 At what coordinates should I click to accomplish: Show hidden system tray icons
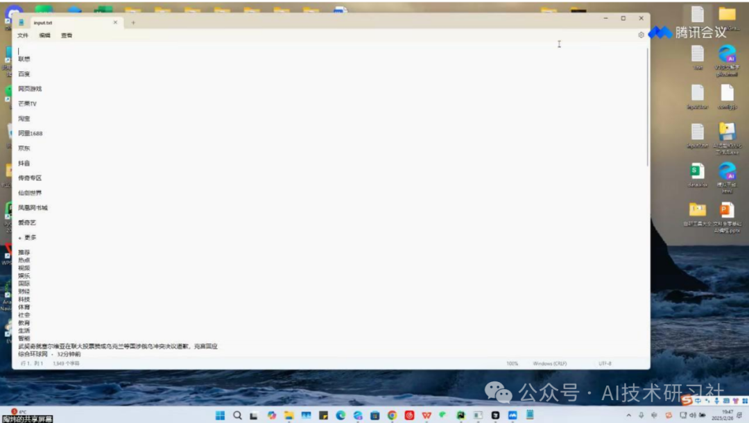[x=628, y=415]
